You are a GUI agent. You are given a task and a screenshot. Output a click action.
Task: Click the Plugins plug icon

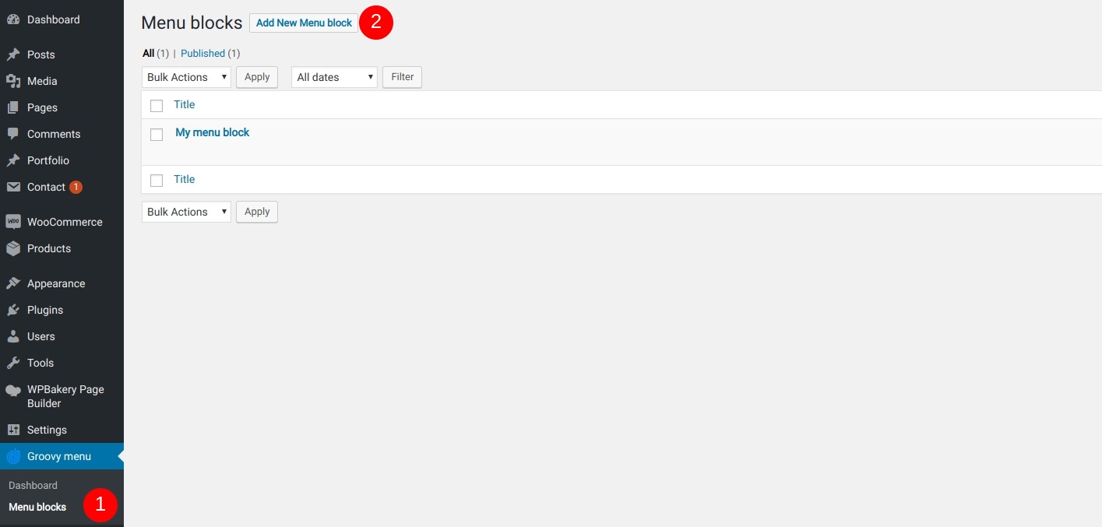coord(13,310)
